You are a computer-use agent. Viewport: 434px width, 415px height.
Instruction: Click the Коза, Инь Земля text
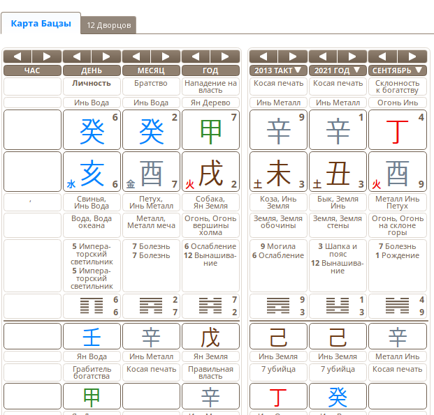tap(278, 202)
